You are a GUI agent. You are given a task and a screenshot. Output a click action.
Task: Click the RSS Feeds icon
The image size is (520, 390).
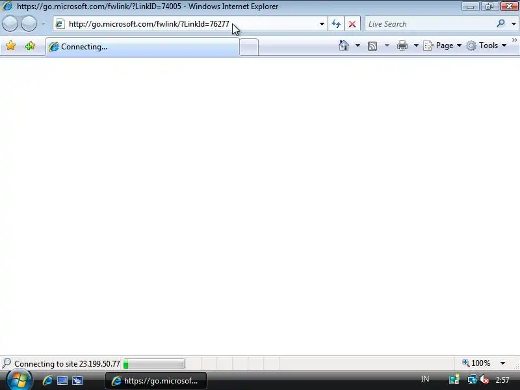[x=372, y=45]
